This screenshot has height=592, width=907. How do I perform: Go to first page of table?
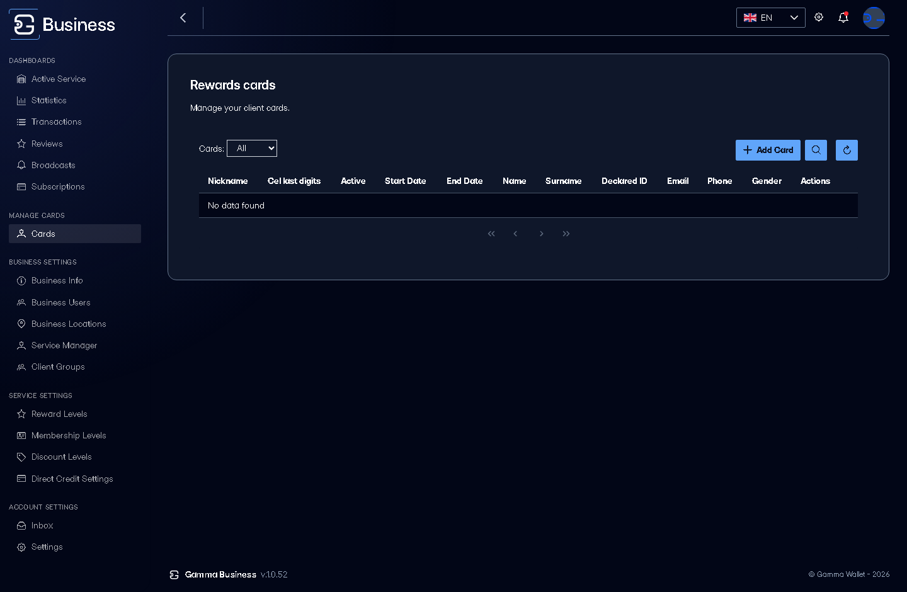pyautogui.click(x=491, y=234)
